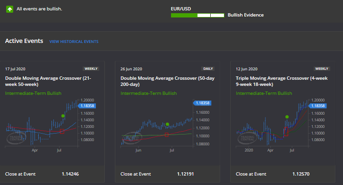Click the All events are bullish text
Screen dimensions: 343x185
click(39, 9)
